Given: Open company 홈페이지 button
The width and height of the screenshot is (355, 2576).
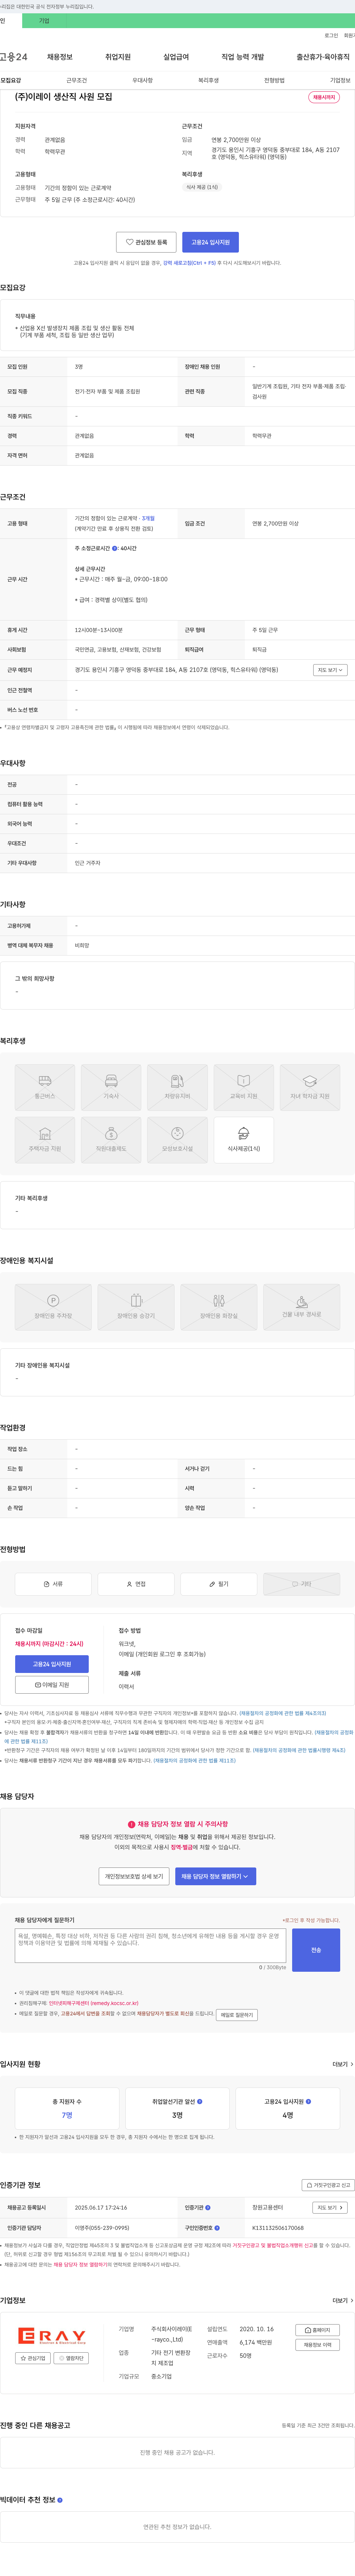Looking at the screenshot, I should tap(318, 2330).
